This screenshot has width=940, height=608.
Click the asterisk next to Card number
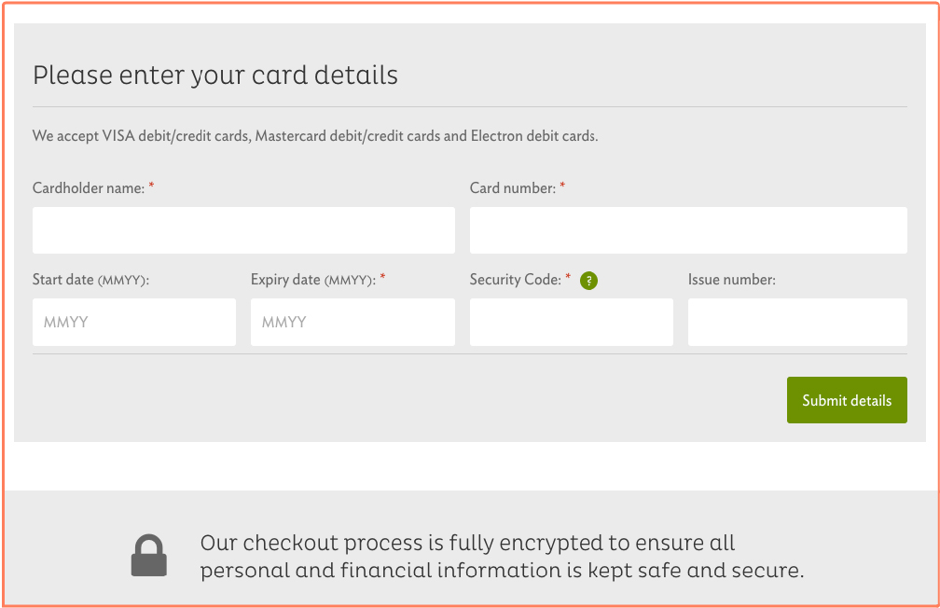tap(561, 187)
